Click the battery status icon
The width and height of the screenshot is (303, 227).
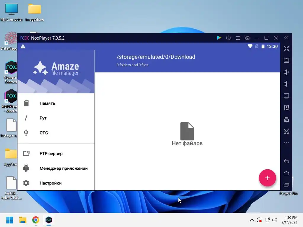click(263, 46)
